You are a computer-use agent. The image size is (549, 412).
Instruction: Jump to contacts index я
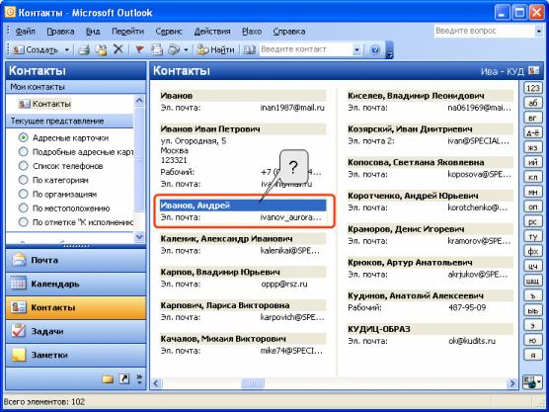coord(533,355)
